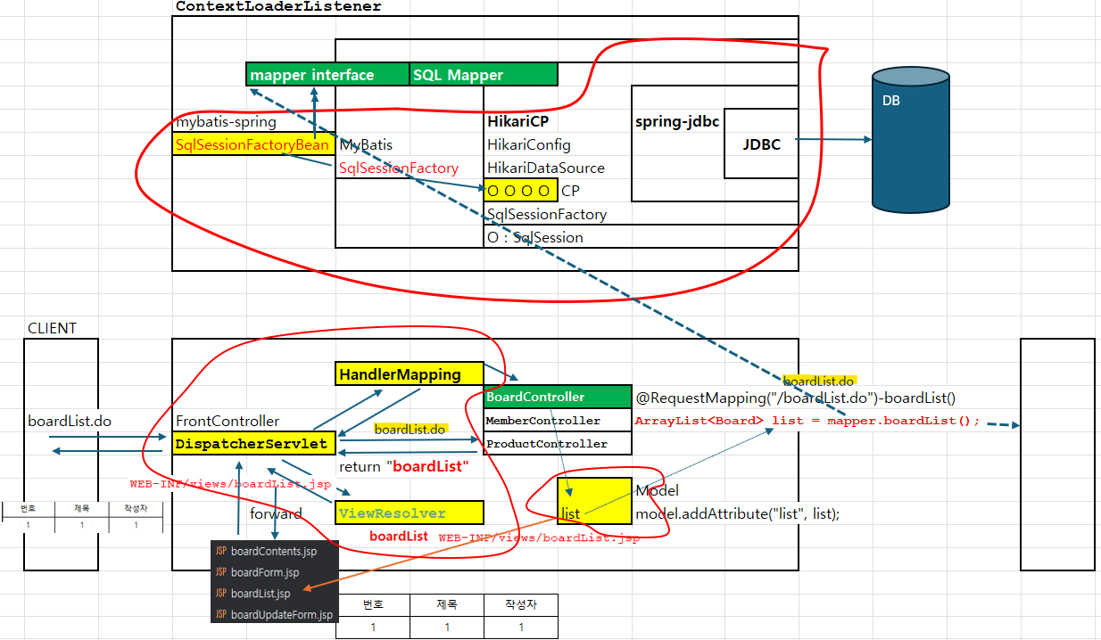1101x640 pixels.
Task: Select the yellow O O O O pool box
Action: tap(520, 191)
